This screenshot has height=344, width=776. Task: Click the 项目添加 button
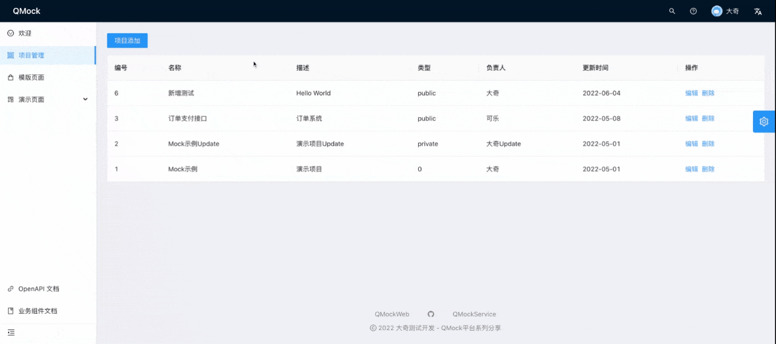point(127,41)
